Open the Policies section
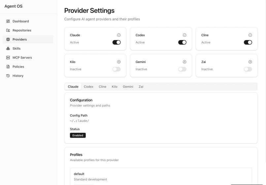Image resolution: width=266 pixels, height=185 pixels. (28, 67)
